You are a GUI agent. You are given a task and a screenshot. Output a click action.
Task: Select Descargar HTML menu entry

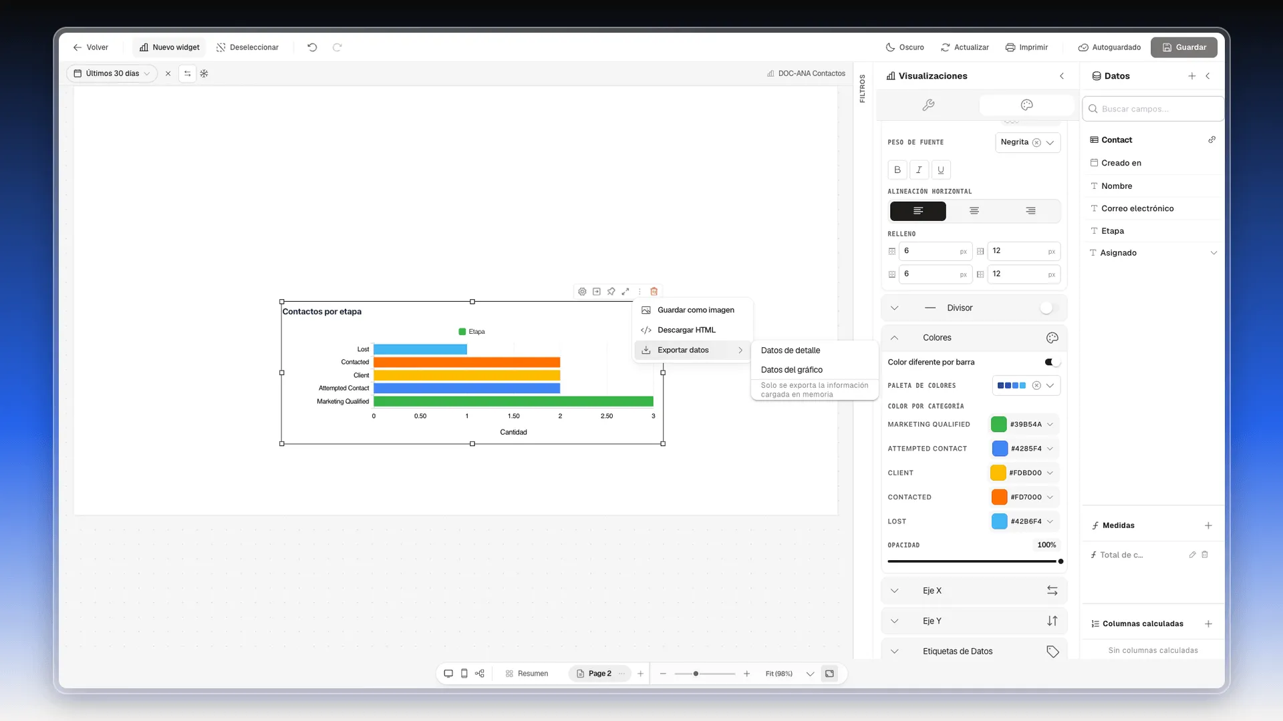(x=693, y=330)
